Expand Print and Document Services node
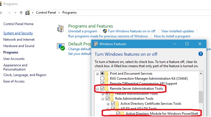Image resolution: width=211 pixels, height=117 pixels. (97, 74)
